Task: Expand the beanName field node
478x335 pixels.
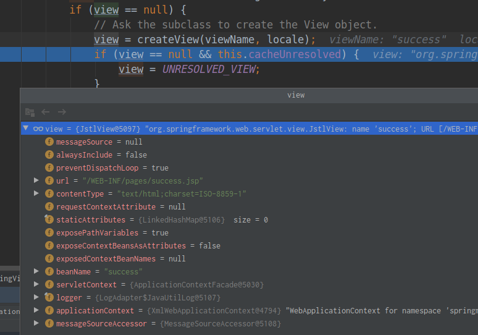Action: pos(36,272)
